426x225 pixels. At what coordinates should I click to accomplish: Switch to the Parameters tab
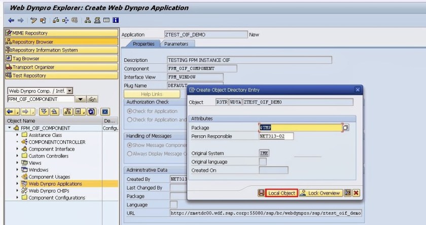pos(175,44)
